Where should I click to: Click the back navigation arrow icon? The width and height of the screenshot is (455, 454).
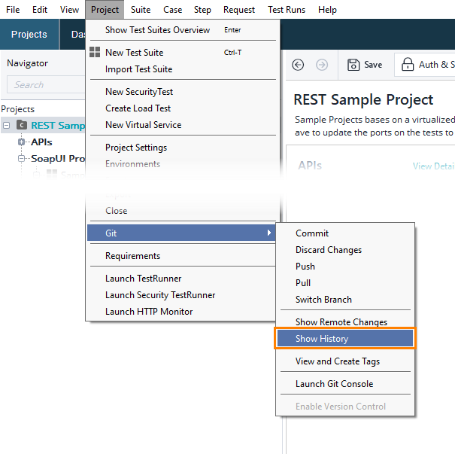(x=298, y=65)
